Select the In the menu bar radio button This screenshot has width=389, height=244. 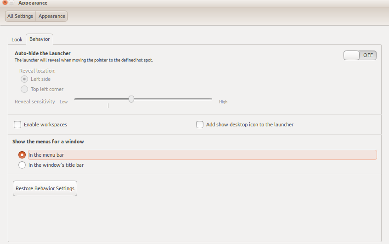[x=22, y=155]
